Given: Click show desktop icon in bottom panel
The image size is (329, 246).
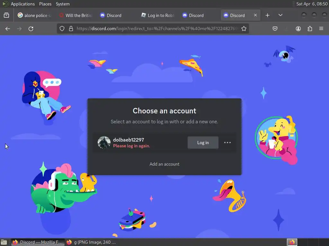Looking at the screenshot, I should coord(4,242).
